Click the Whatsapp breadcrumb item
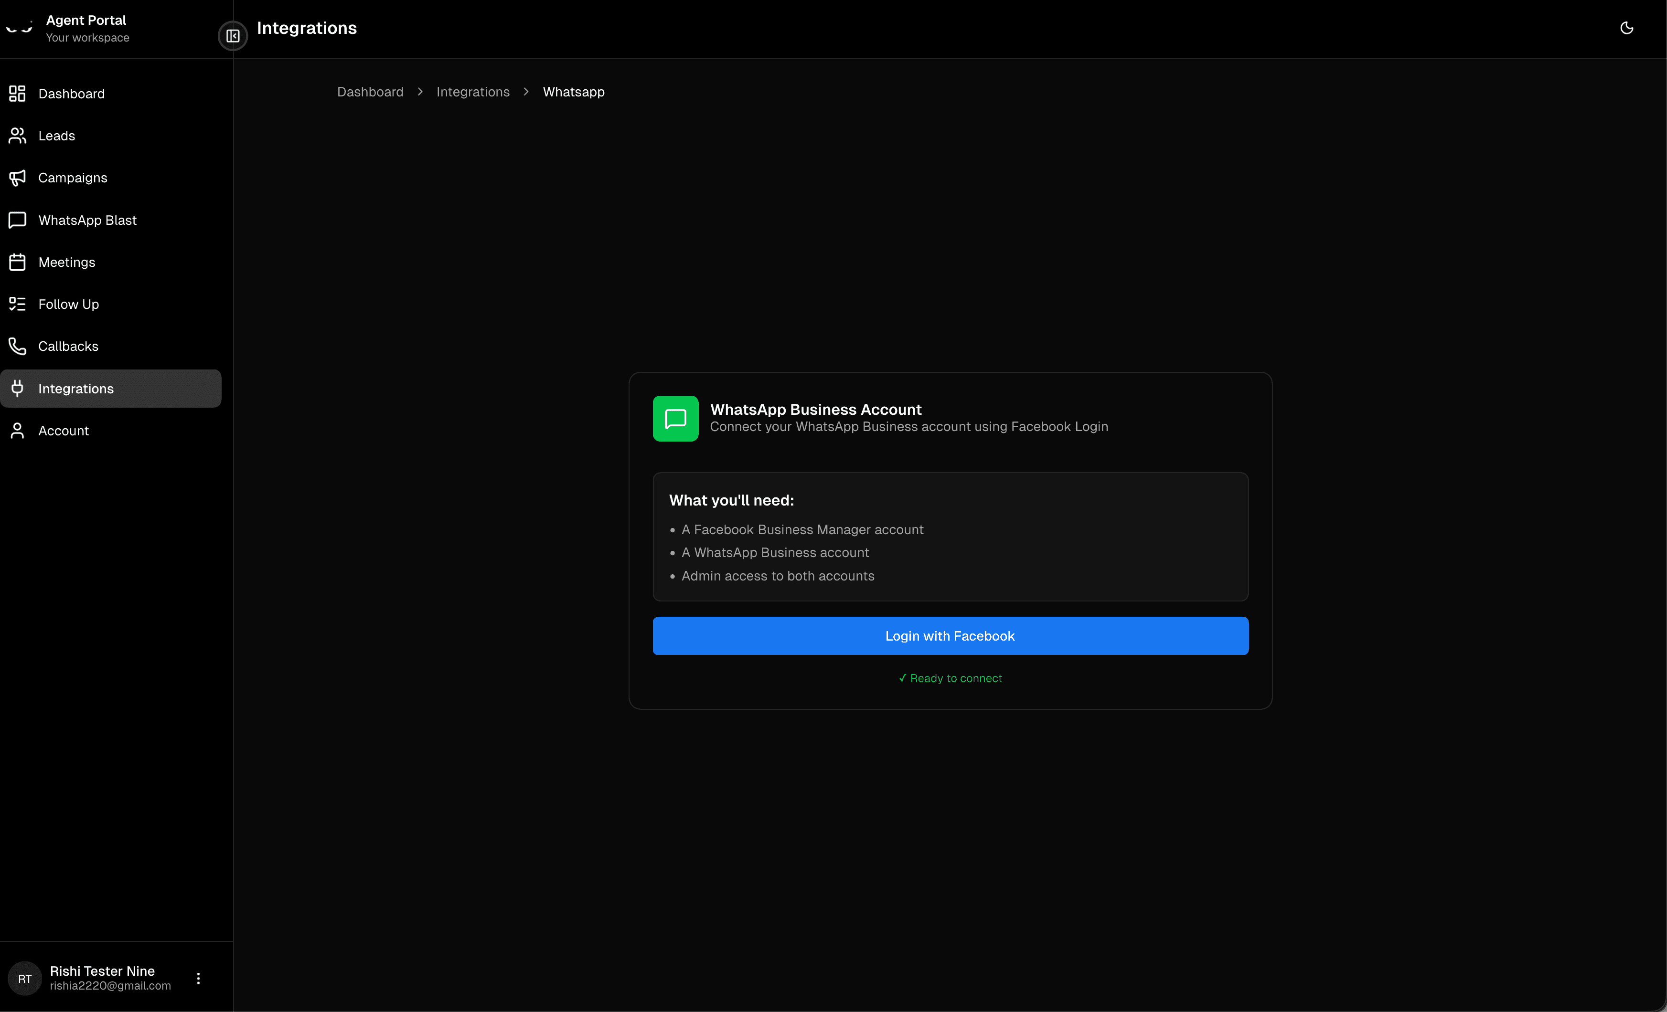 (x=574, y=92)
